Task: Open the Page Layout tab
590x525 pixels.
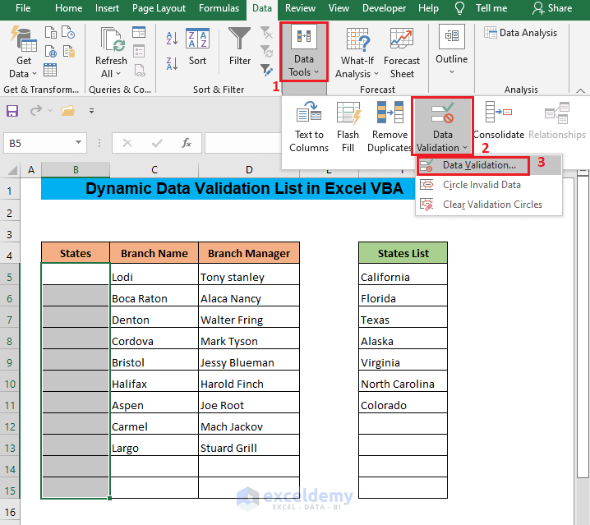Action: point(159,8)
